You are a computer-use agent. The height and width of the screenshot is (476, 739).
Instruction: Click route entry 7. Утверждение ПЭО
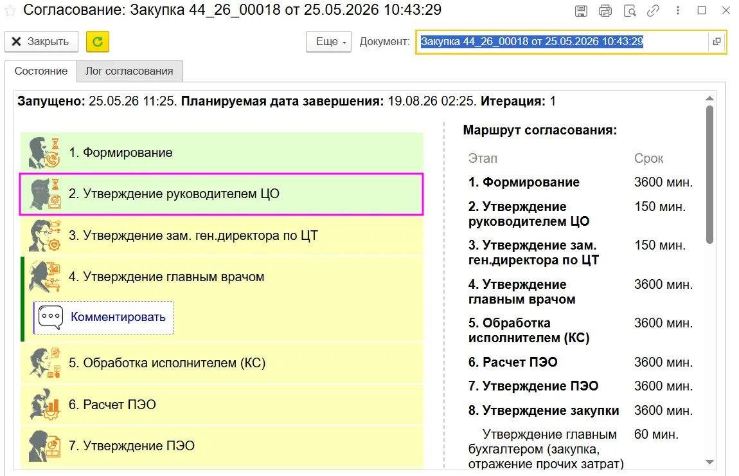tap(533, 386)
